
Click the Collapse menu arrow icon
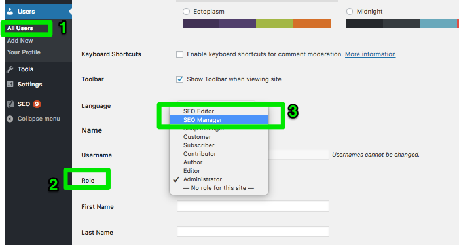click(10, 119)
